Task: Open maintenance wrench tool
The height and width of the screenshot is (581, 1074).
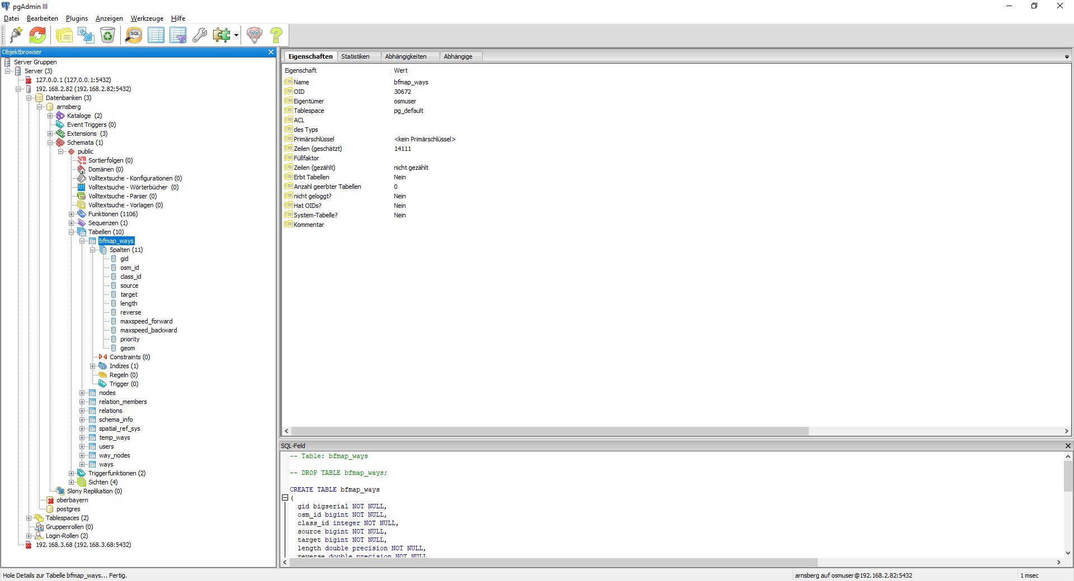Action: [200, 35]
